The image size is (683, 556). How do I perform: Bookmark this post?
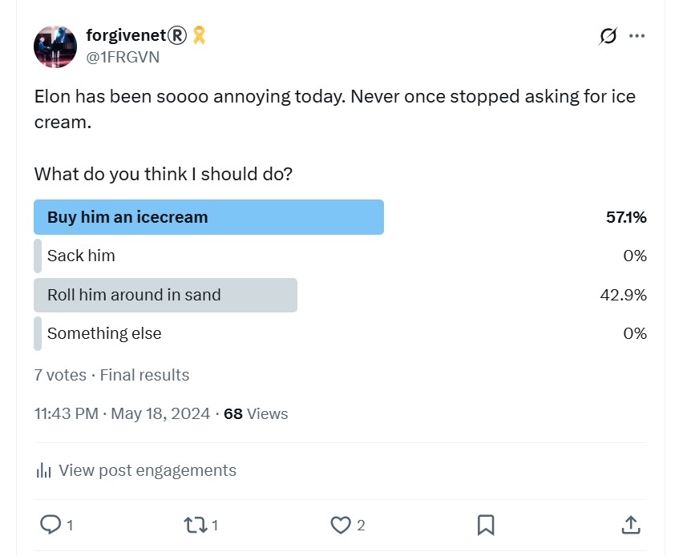[x=486, y=525]
